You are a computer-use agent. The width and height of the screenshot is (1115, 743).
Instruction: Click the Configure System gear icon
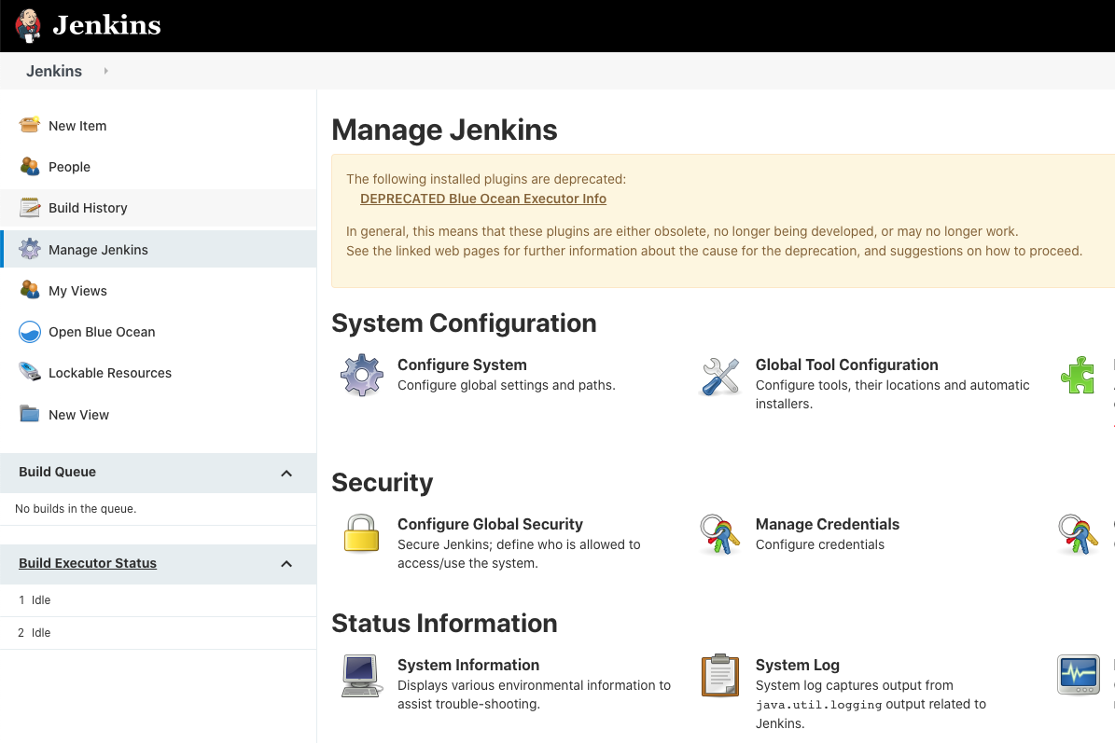pos(362,375)
